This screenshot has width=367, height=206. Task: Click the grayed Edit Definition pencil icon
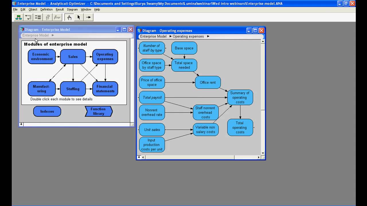(57, 17)
